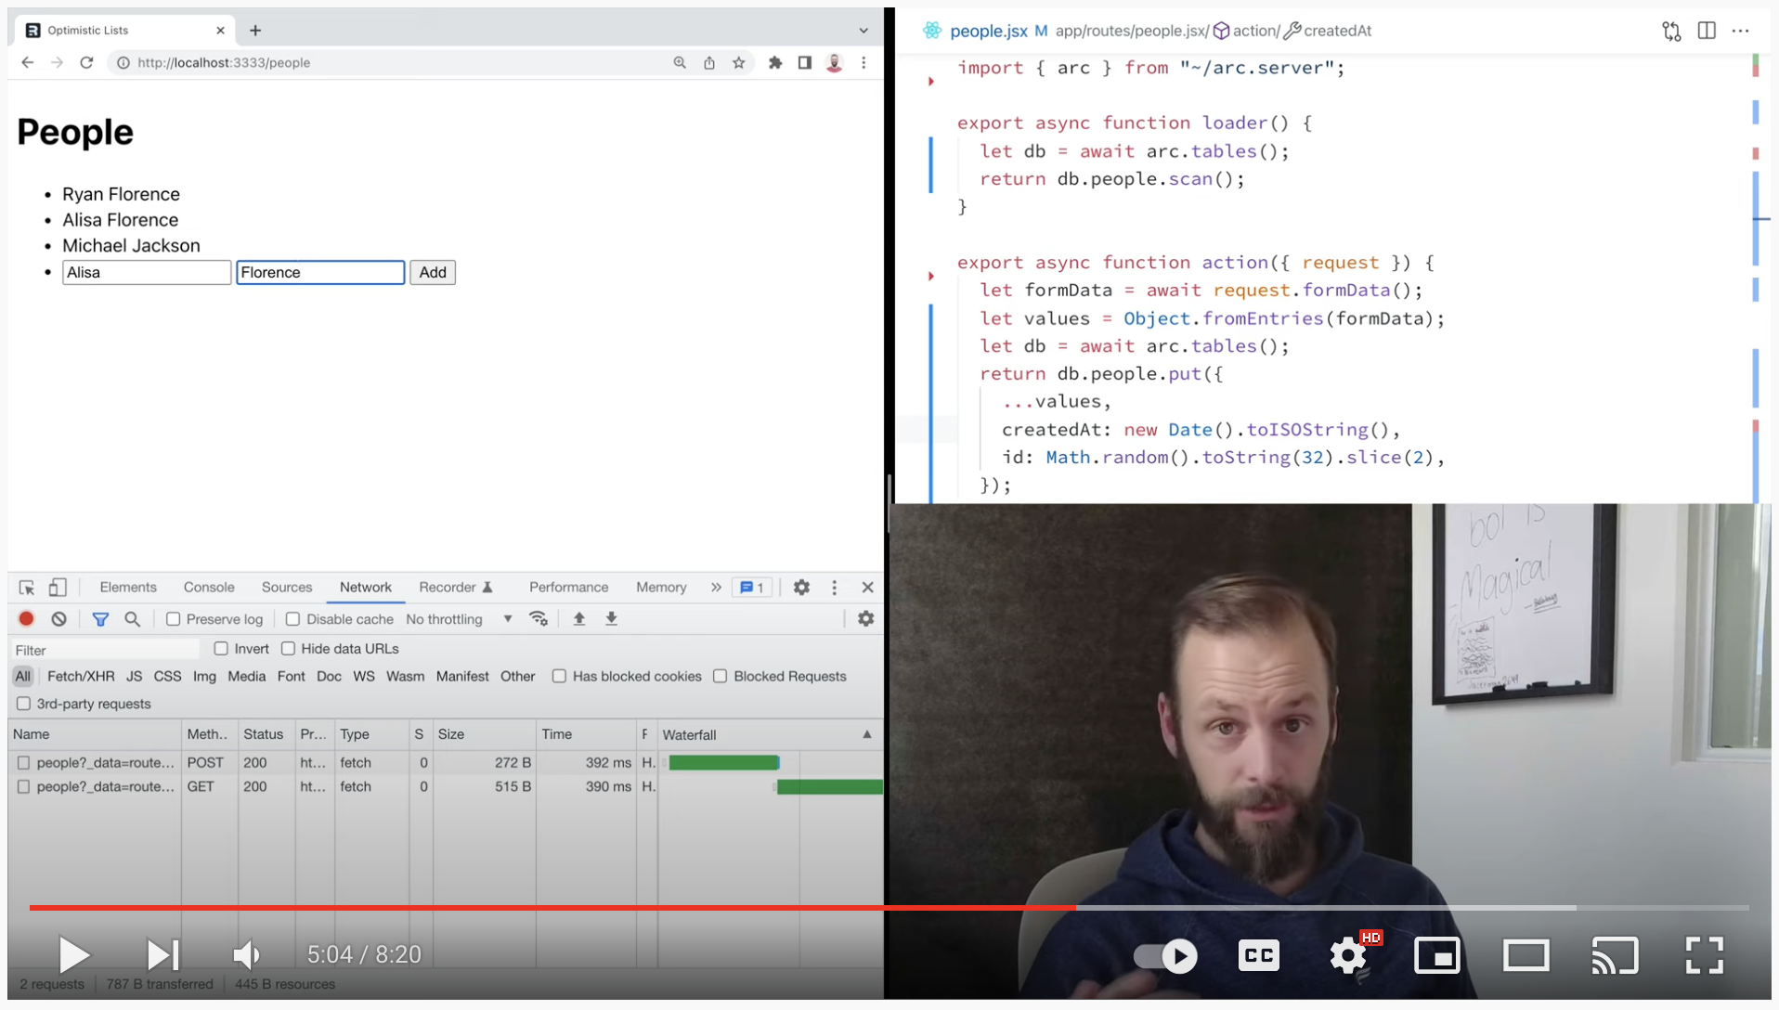Screen dimensions: 1779x1010
Task: Toggle YouTube autoplay switch
Action: (x=1166, y=956)
